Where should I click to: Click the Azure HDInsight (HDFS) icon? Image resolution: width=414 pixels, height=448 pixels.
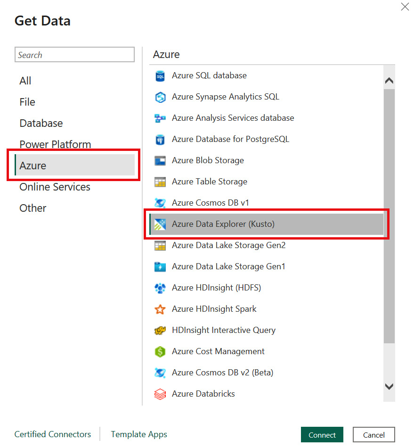click(160, 288)
